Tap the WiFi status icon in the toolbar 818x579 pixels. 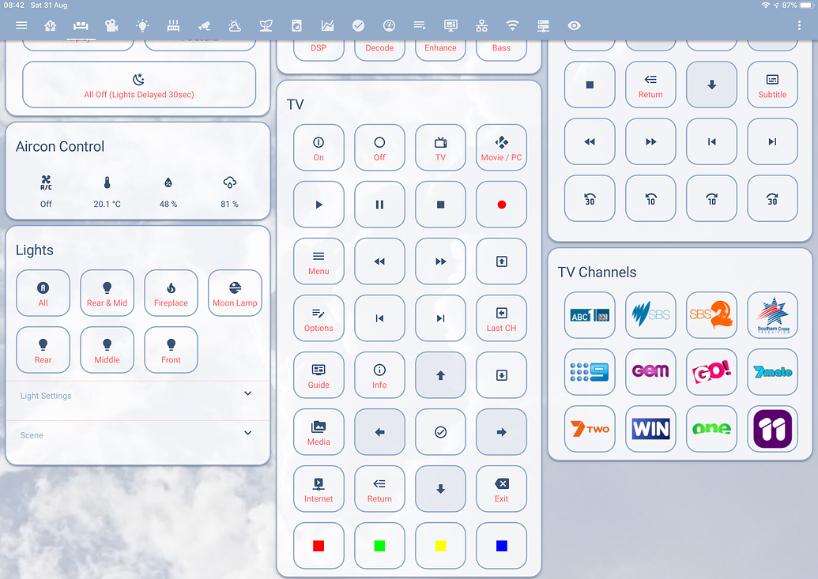(512, 25)
